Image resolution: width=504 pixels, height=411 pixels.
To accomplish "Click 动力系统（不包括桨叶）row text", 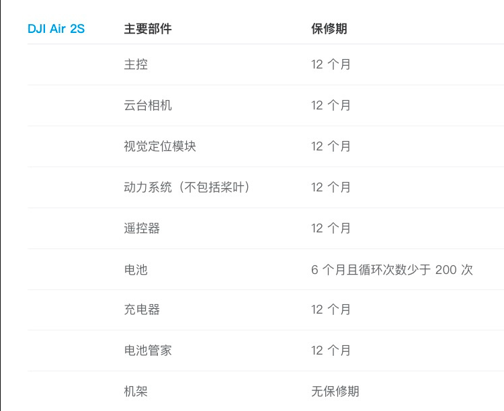I will click(187, 187).
